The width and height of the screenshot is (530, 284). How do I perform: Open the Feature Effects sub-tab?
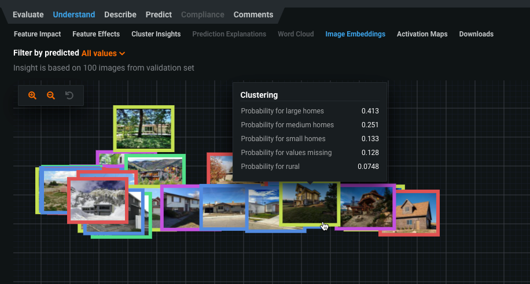(x=96, y=34)
